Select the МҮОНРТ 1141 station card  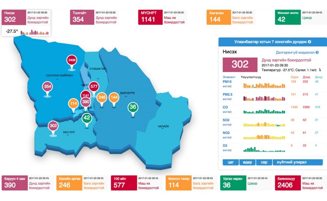point(163,17)
